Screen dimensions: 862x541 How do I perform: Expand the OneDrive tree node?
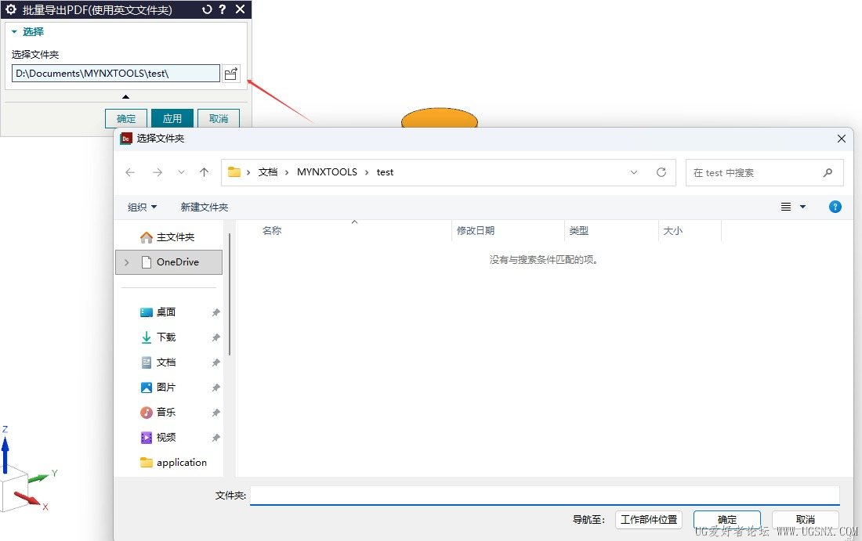point(127,262)
